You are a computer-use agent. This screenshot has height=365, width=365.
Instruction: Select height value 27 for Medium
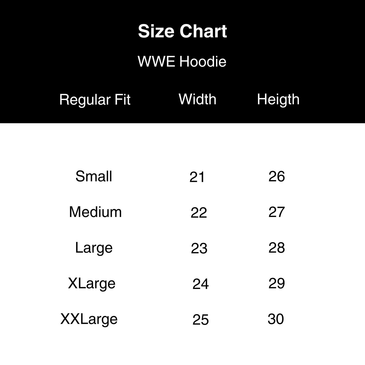(277, 212)
